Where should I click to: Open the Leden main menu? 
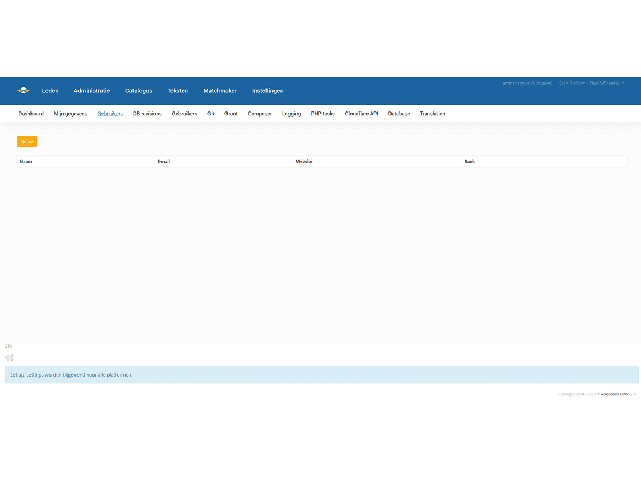click(50, 91)
